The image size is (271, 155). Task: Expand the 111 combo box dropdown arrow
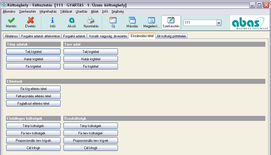[219, 23]
